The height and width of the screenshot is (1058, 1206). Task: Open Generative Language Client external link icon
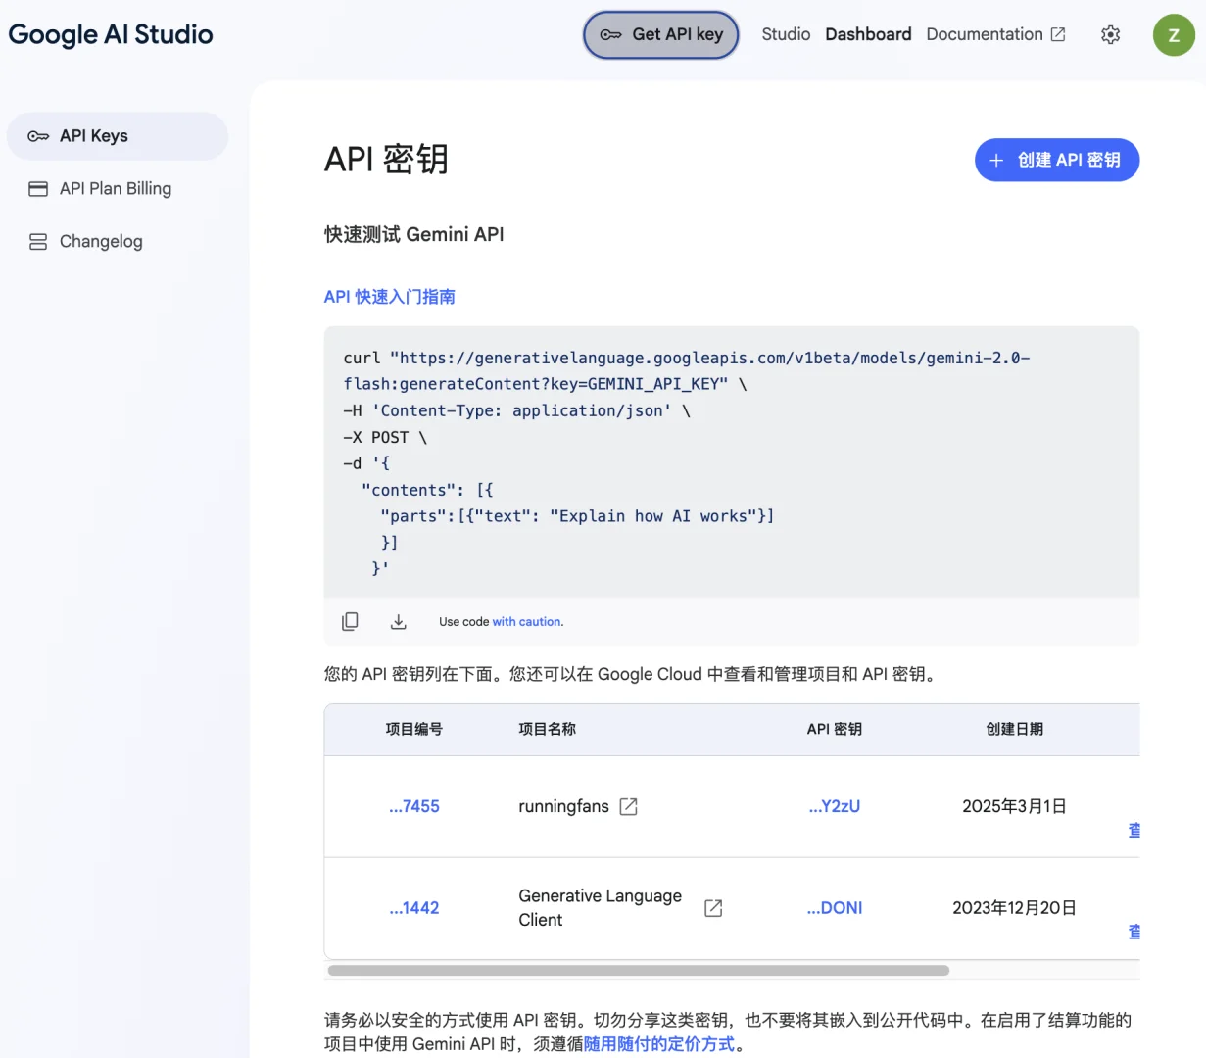click(x=714, y=908)
